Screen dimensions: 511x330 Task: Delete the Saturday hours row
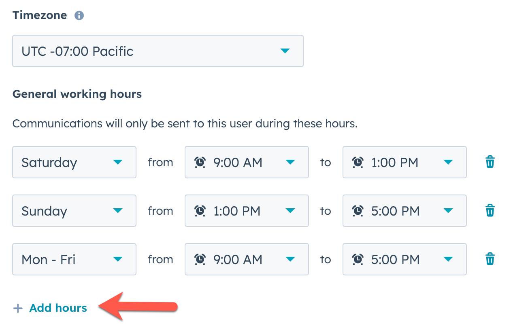point(490,162)
